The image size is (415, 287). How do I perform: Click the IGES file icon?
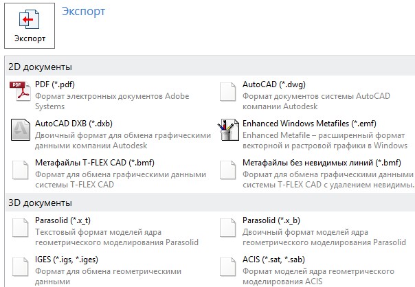click(x=21, y=266)
